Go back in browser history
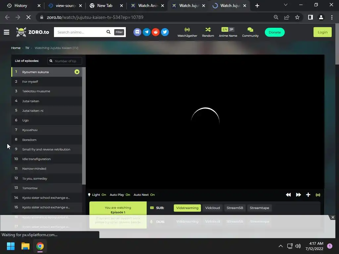 7,17
